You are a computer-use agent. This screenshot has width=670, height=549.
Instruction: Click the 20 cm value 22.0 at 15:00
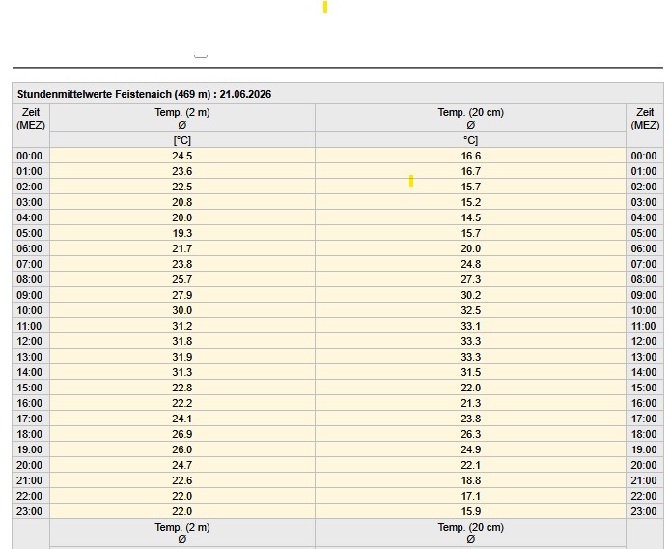tap(470, 388)
